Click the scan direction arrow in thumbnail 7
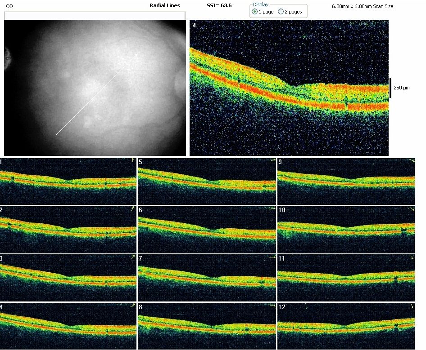 click(272, 257)
